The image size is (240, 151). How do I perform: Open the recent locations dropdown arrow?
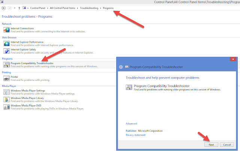(15, 8)
